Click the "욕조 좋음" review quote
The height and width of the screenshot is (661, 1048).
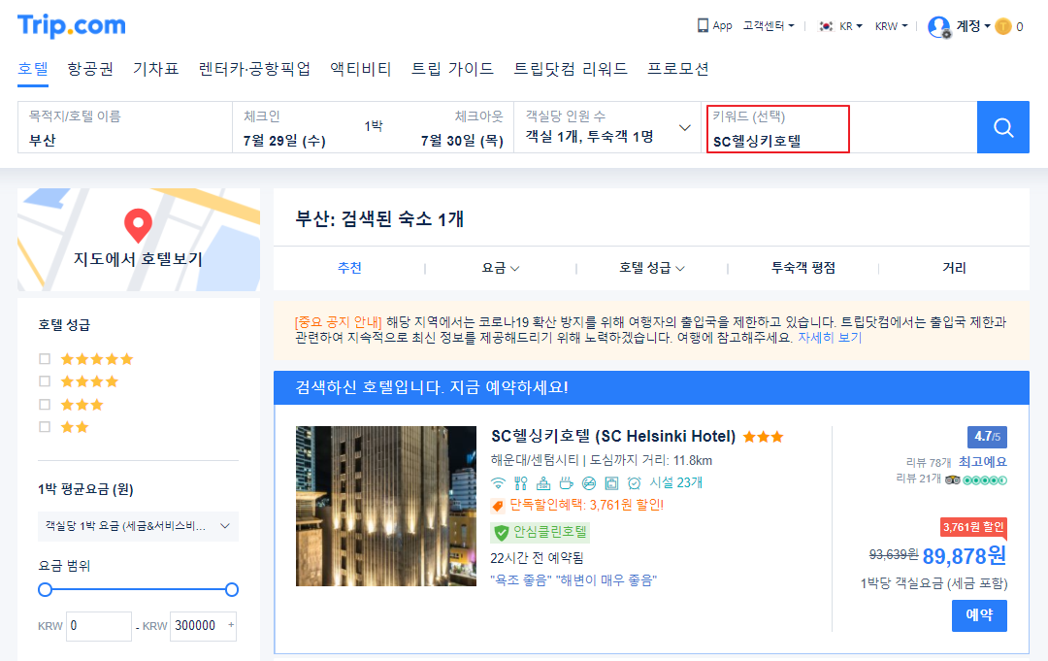[x=521, y=580]
